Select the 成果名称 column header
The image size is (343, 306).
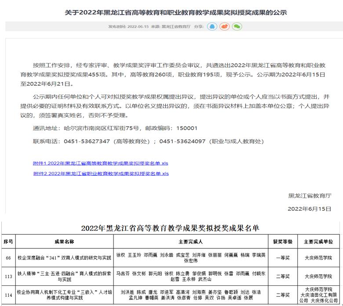pos(64,242)
